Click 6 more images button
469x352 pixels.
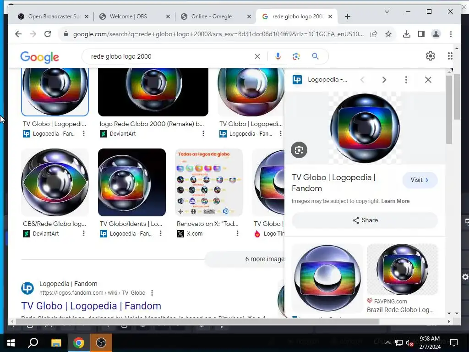245,259
